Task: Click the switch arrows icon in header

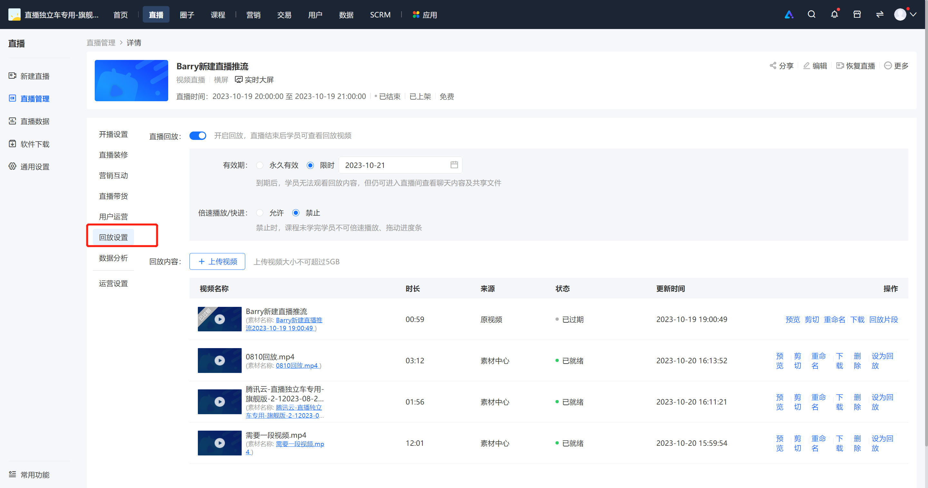Action: [x=880, y=15]
